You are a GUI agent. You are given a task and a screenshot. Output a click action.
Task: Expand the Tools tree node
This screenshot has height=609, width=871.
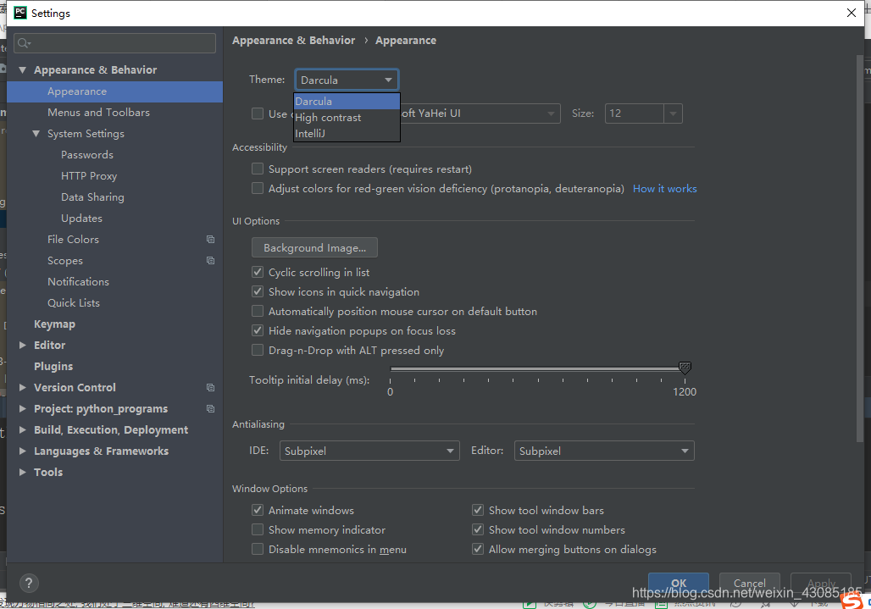[22, 472]
